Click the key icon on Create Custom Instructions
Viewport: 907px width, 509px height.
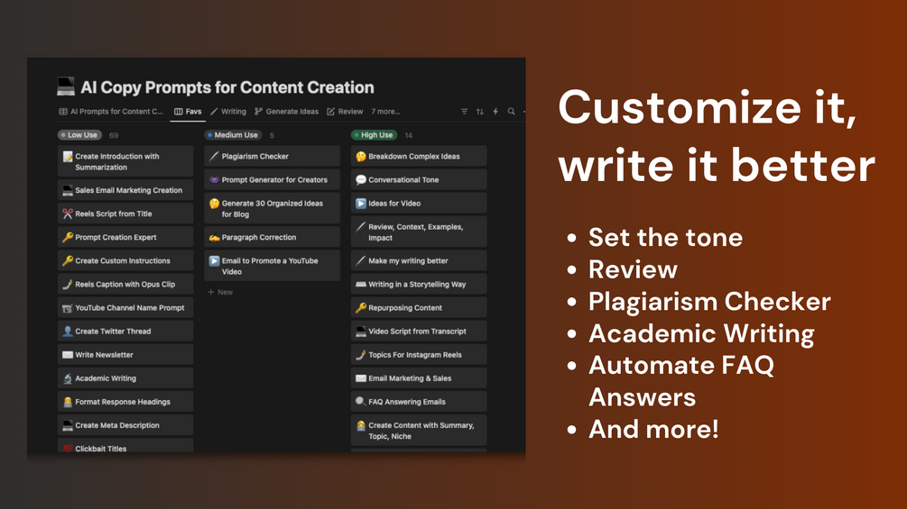(x=68, y=261)
